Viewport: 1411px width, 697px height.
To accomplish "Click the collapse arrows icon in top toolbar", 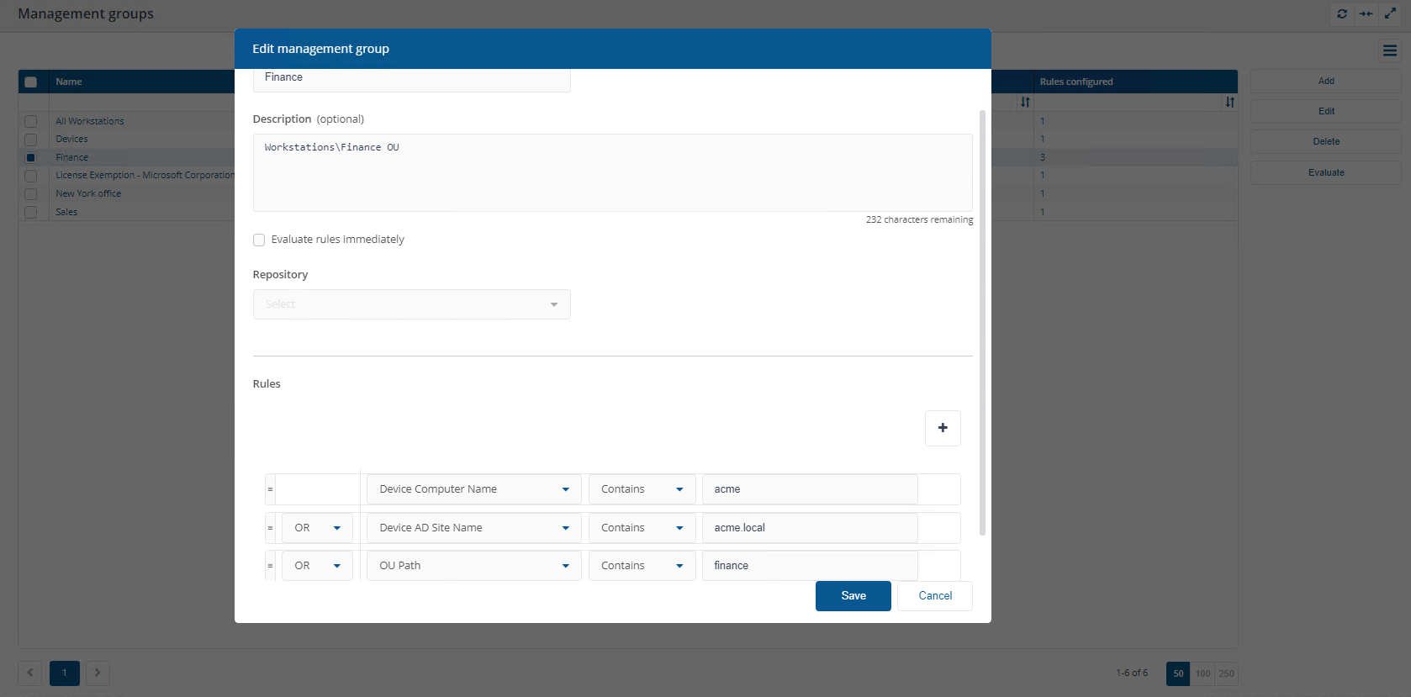I will coord(1366,13).
